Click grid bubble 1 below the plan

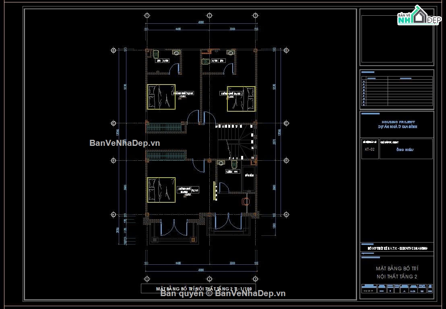click(x=147, y=279)
